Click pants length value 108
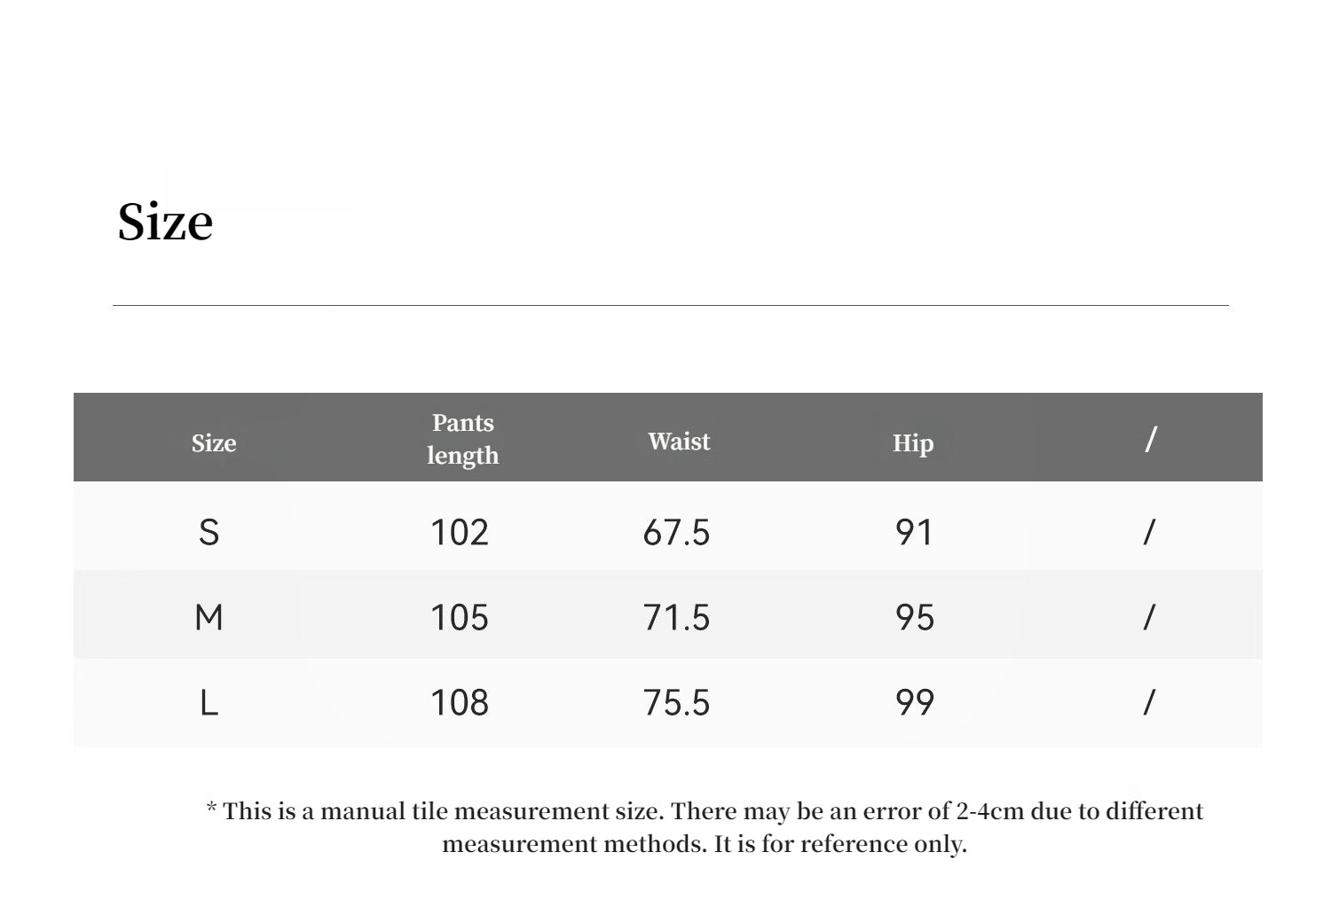This screenshot has height=907, width=1331. click(x=460, y=703)
